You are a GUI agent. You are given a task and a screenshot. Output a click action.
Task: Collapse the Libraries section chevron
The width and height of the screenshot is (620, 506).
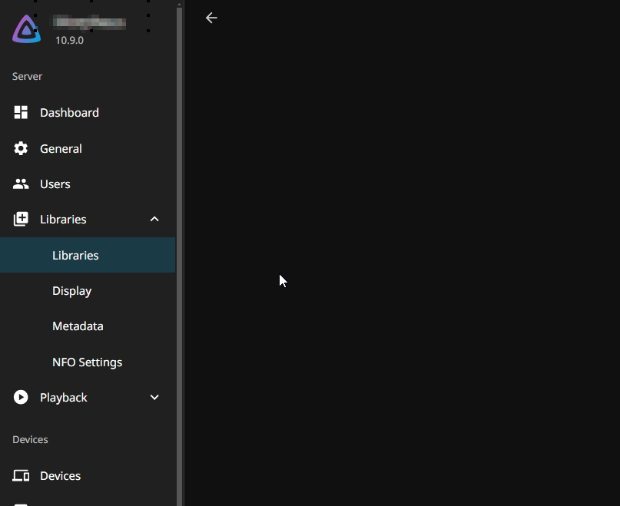[154, 220]
